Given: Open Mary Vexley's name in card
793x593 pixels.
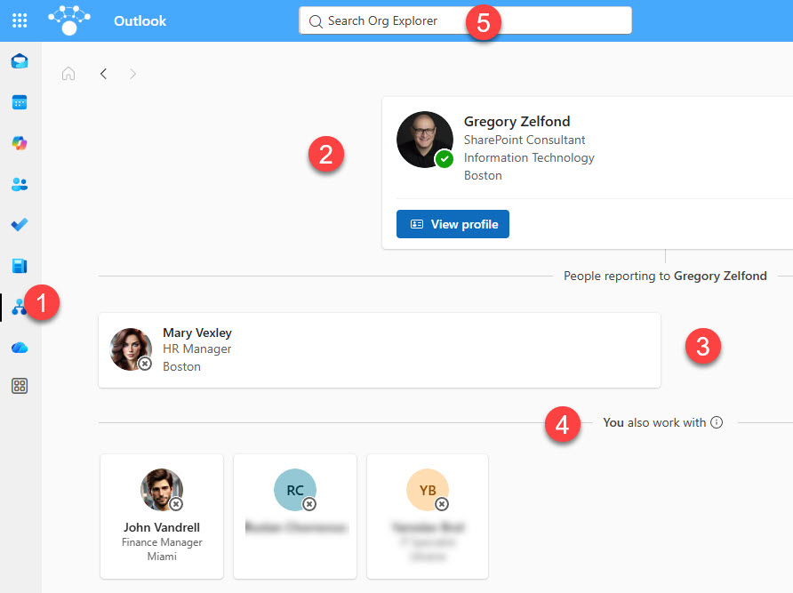Looking at the screenshot, I should click(x=197, y=333).
